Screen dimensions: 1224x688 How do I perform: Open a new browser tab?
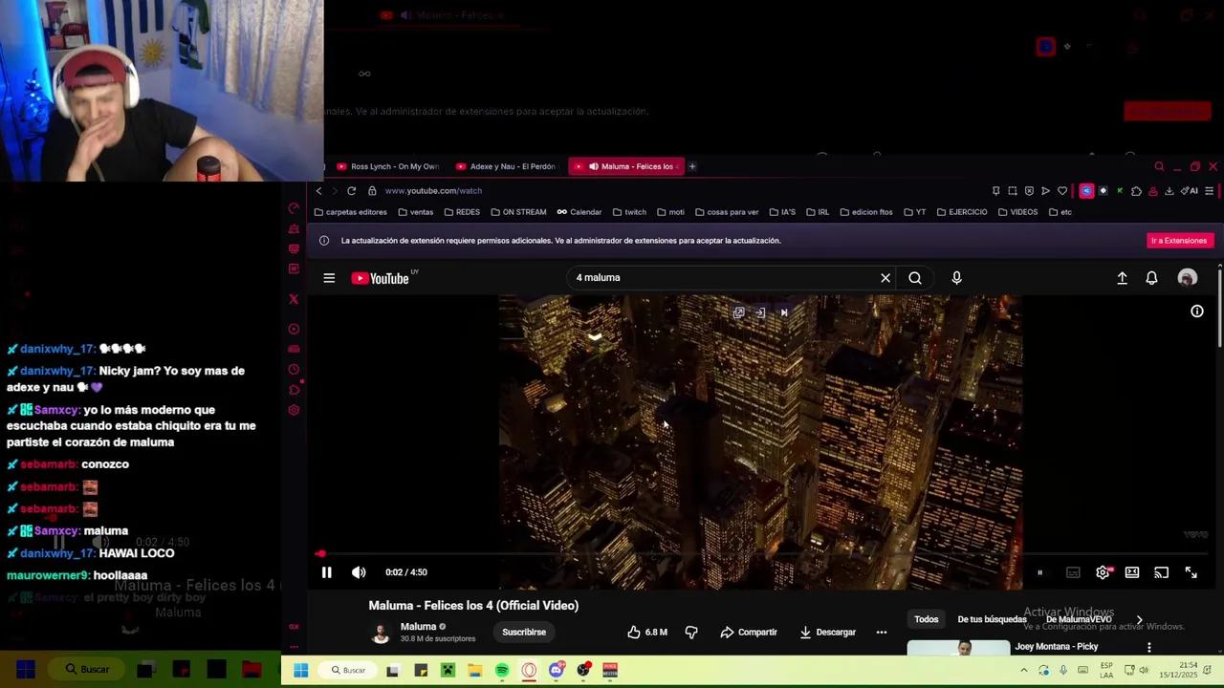pos(692,166)
